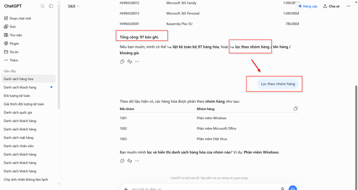Collapse sidebar with the panel toggle icon
This screenshot has width=358, height=190.
51,6
